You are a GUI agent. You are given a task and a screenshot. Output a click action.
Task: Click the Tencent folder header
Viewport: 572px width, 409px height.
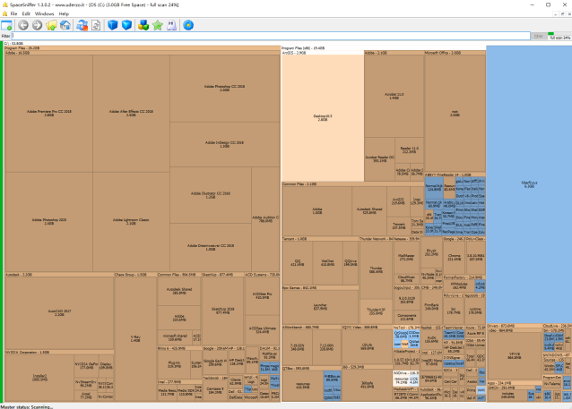coord(320,239)
